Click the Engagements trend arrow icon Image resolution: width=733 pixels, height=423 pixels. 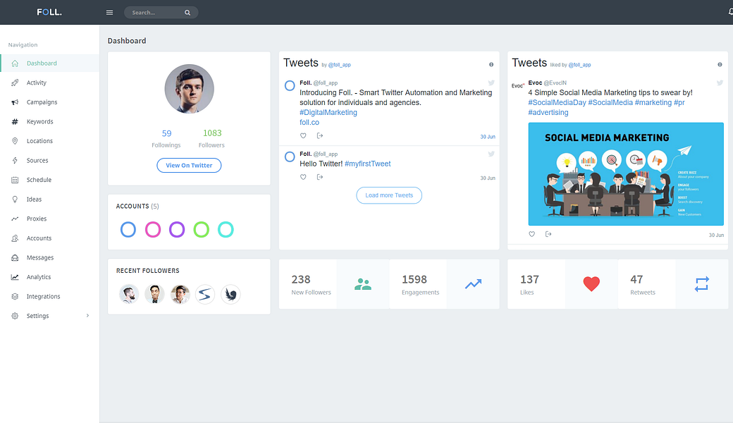[x=473, y=283]
